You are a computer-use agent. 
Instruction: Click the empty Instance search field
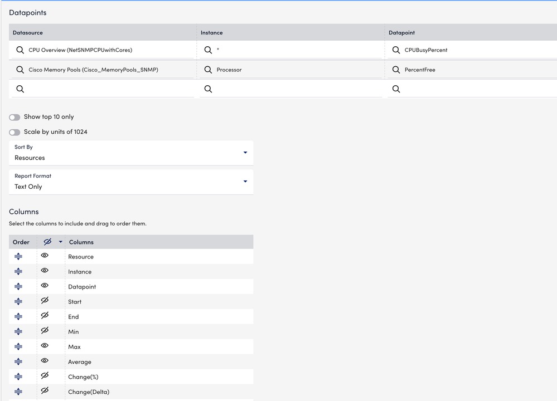coord(291,89)
